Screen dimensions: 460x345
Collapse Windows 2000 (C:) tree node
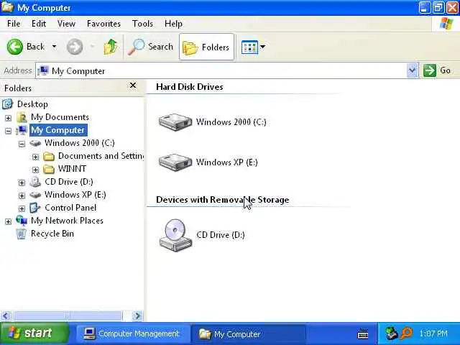(22, 144)
